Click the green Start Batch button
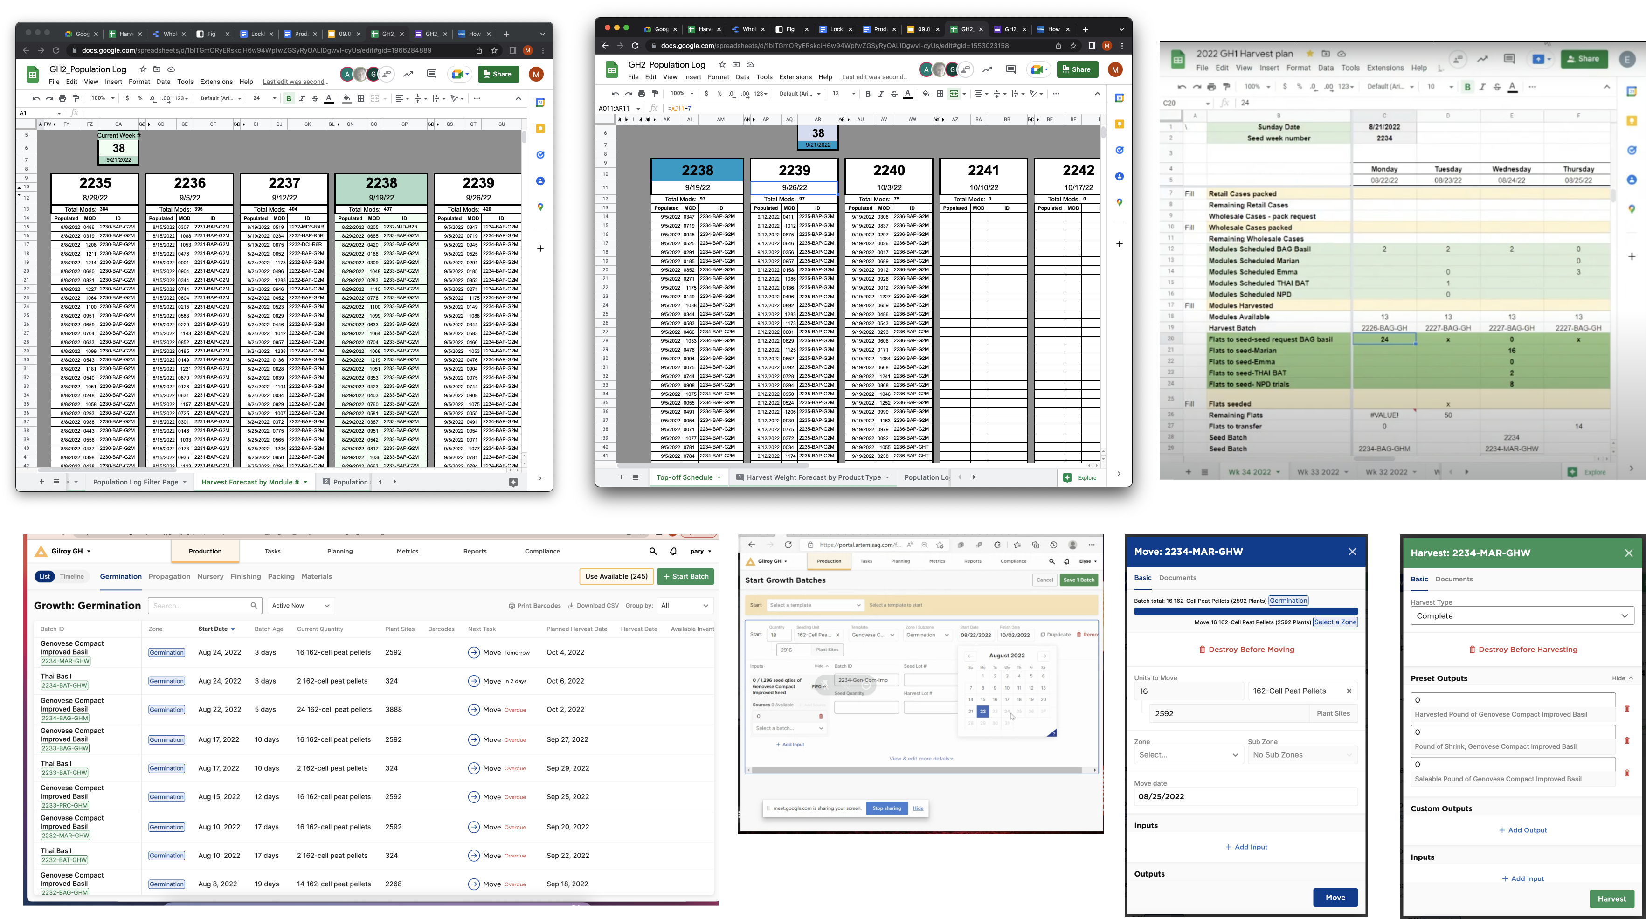 pyautogui.click(x=685, y=576)
